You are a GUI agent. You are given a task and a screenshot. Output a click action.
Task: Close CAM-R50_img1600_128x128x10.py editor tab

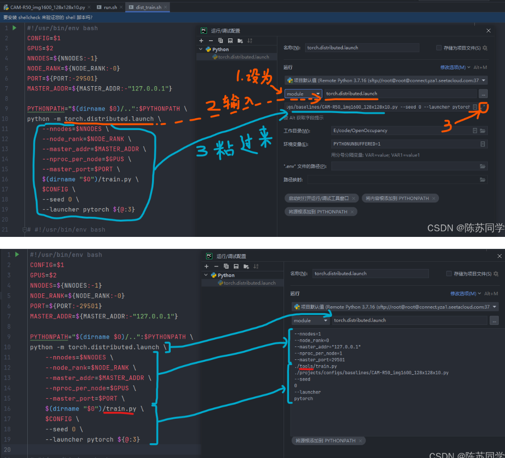(x=89, y=7)
